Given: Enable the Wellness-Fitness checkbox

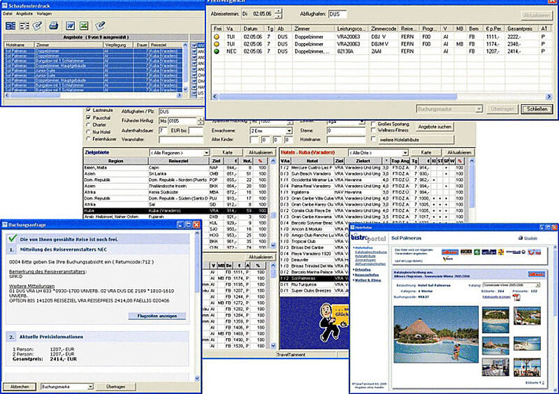Looking at the screenshot, I should (x=373, y=130).
